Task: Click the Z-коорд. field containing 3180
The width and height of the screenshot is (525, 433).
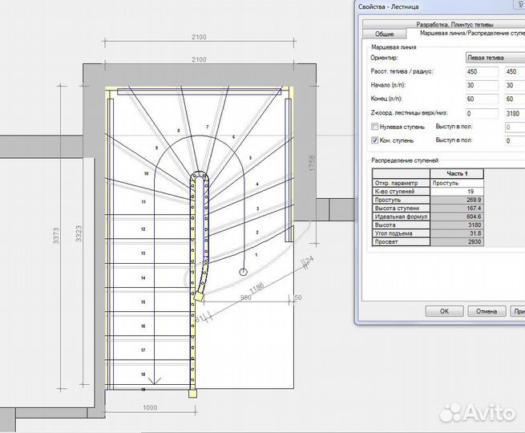Action: (513, 113)
